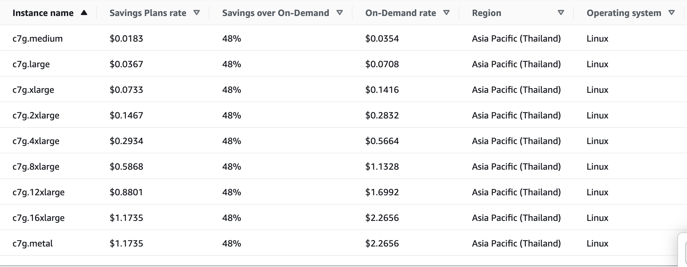Image resolution: width=687 pixels, height=267 pixels.
Task: Open Savings over On-Demand column filter arrow
Action: pos(340,13)
